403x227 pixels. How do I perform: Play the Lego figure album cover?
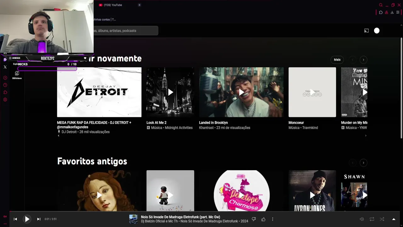(x=170, y=191)
